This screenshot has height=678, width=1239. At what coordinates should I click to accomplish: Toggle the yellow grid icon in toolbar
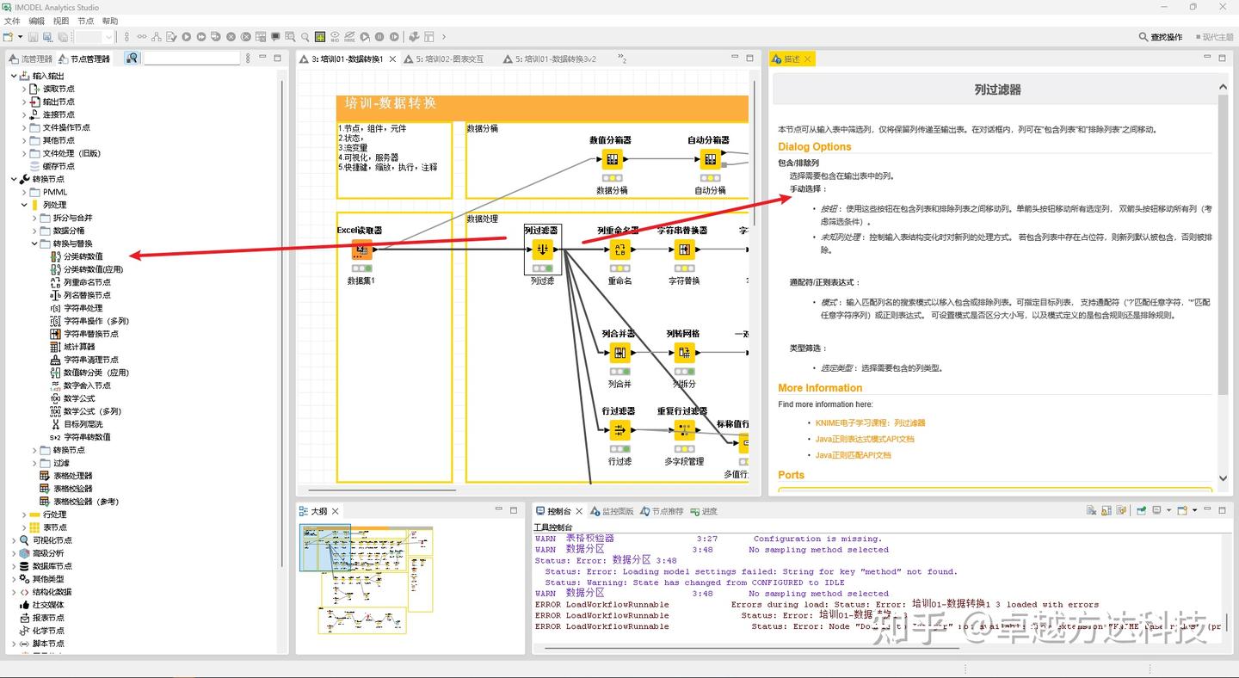(x=320, y=37)
